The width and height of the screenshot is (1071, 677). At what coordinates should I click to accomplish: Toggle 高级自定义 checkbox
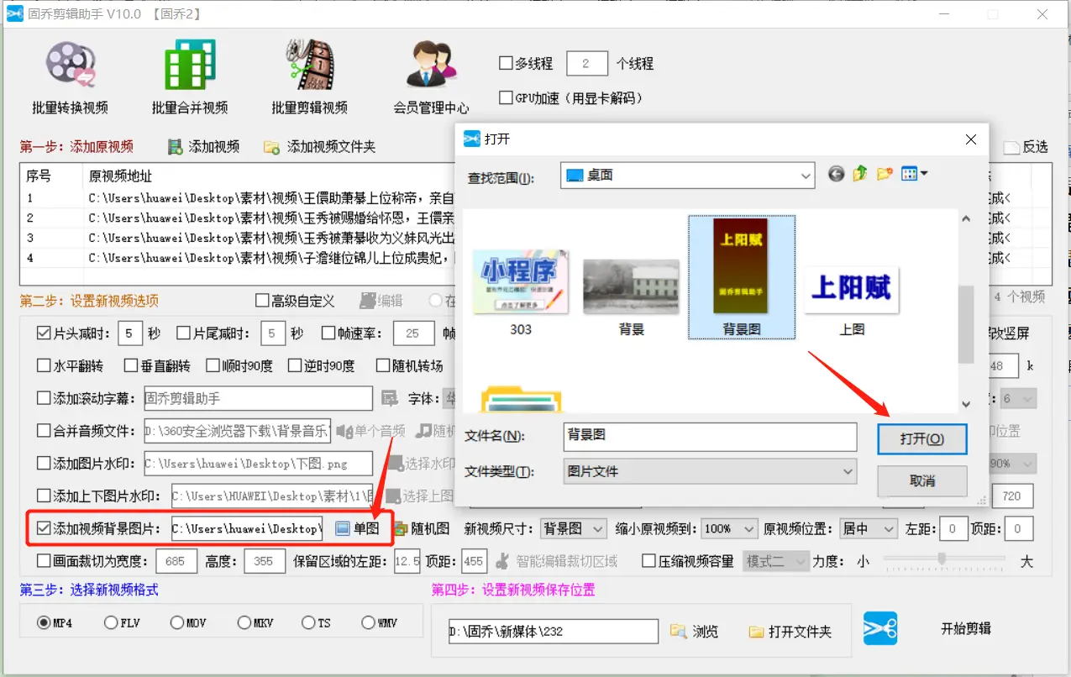(x=262, y=301)
